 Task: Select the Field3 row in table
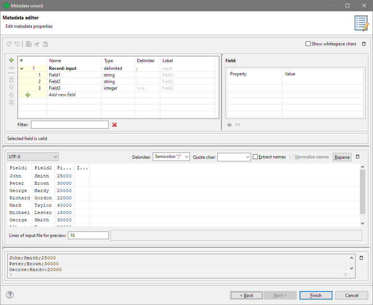pos(55,88)
